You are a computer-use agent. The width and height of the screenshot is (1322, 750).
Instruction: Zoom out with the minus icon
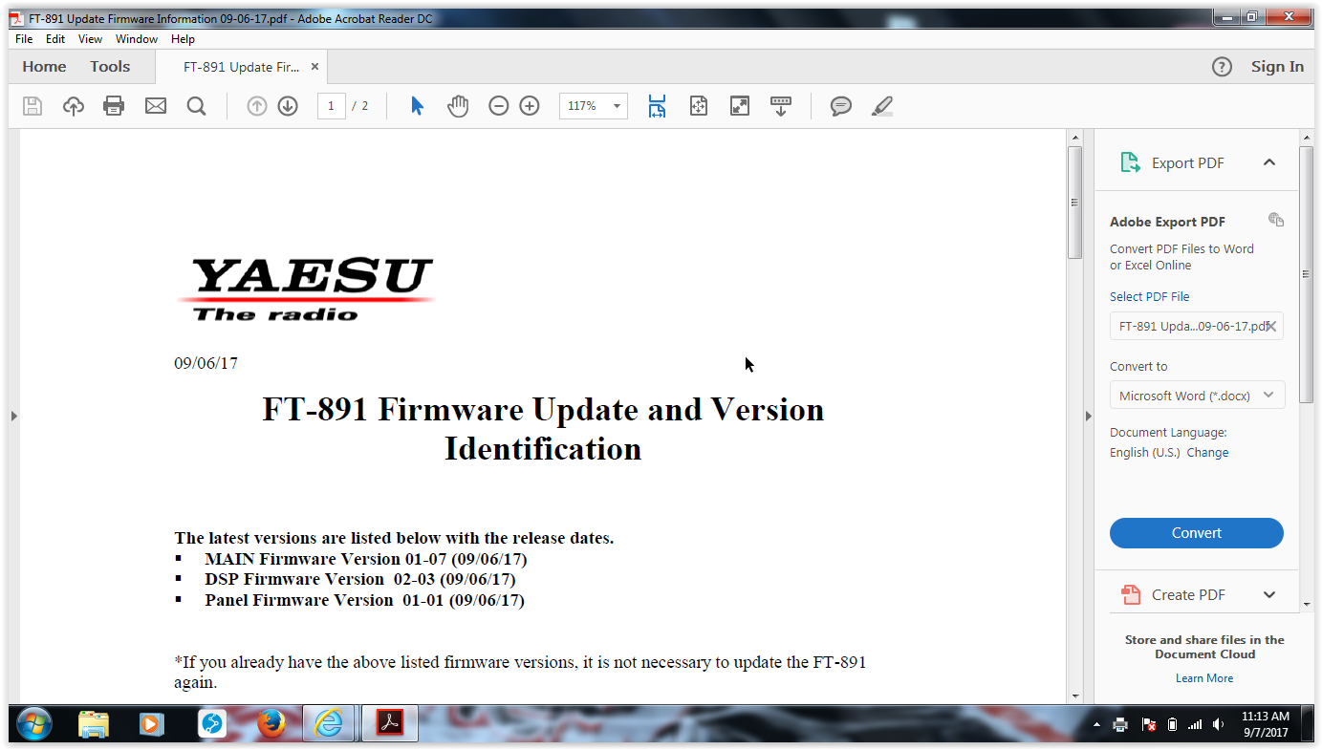coord(498,106)
